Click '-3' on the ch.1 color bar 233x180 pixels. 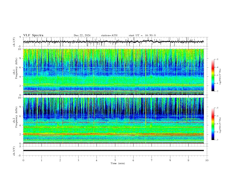tap(217, 59)
